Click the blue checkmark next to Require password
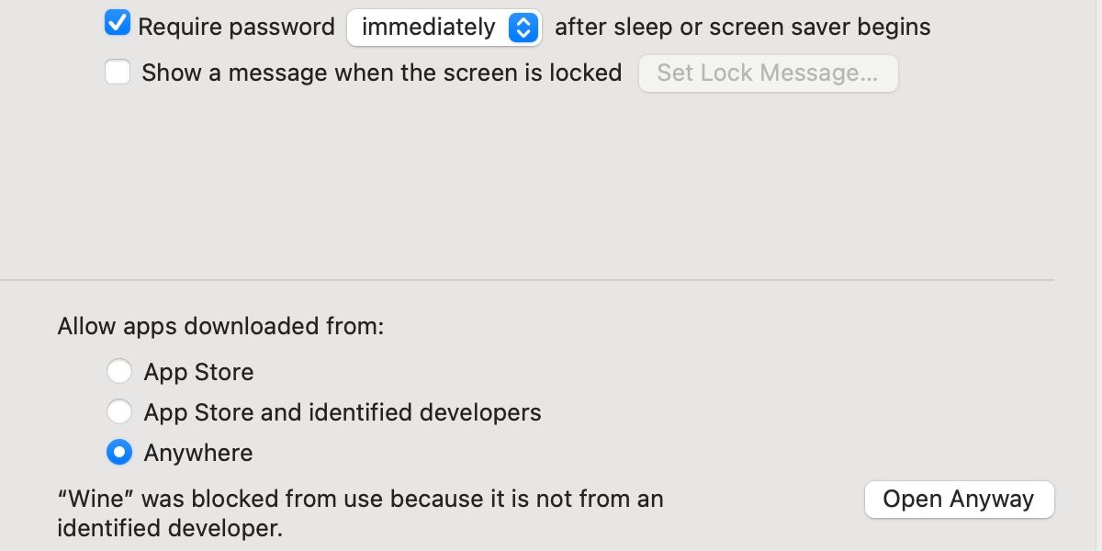This screenshot has height=551, width=1102. (118, 25)
